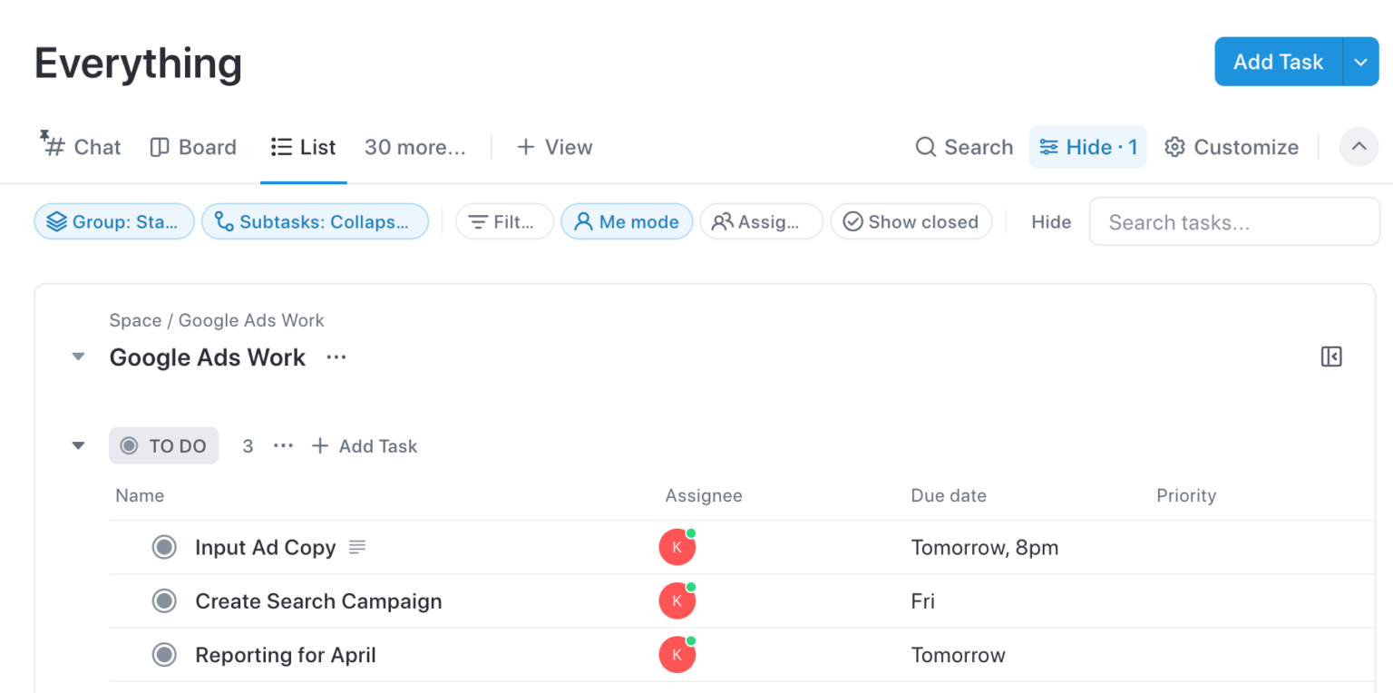1393x693 pixels.
Task: Click the Search tasks input field
Action: [1234, 221]
